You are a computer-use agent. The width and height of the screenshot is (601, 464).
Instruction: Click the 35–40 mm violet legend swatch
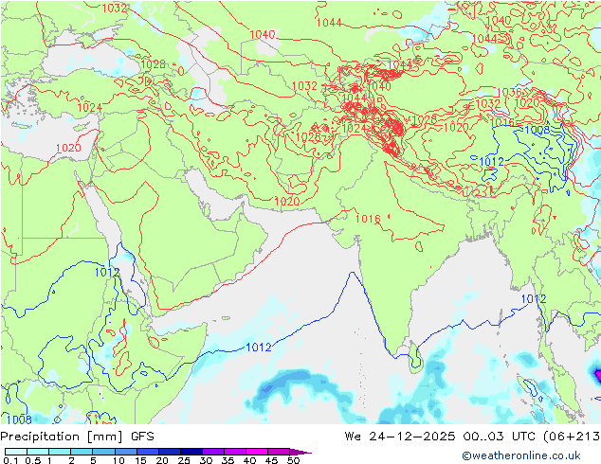click(234, 452)
